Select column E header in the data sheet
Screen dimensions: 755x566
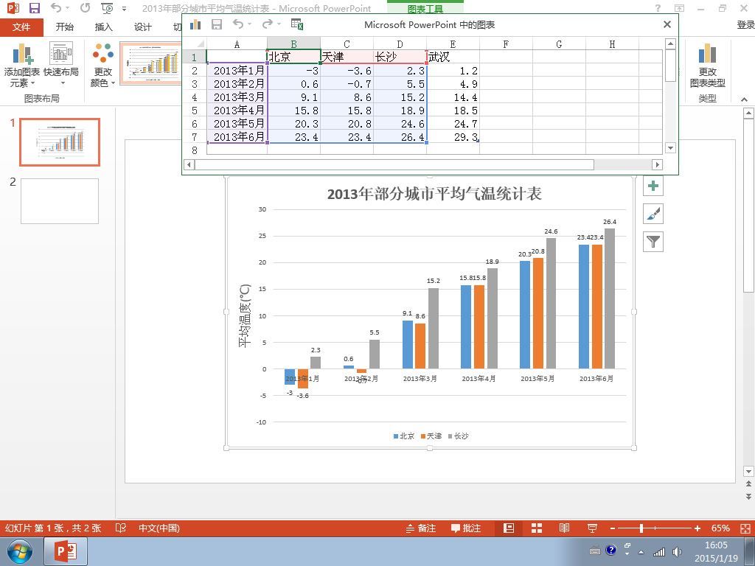coord(453,44)
